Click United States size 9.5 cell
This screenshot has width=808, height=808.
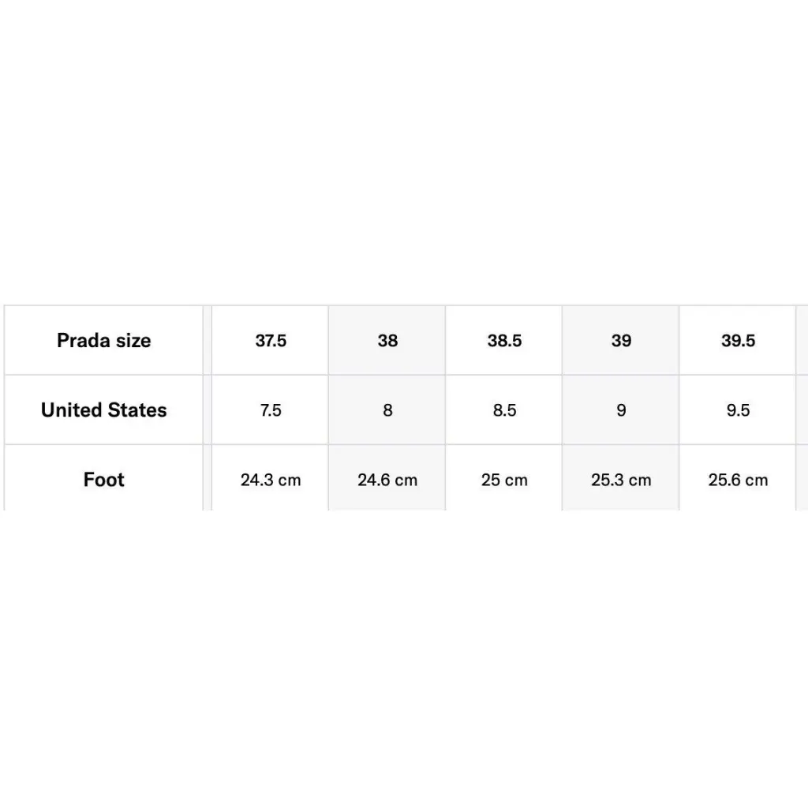[x=738, y=410]
